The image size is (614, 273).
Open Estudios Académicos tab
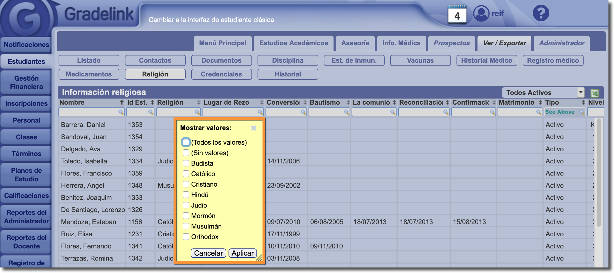point(293,43)
